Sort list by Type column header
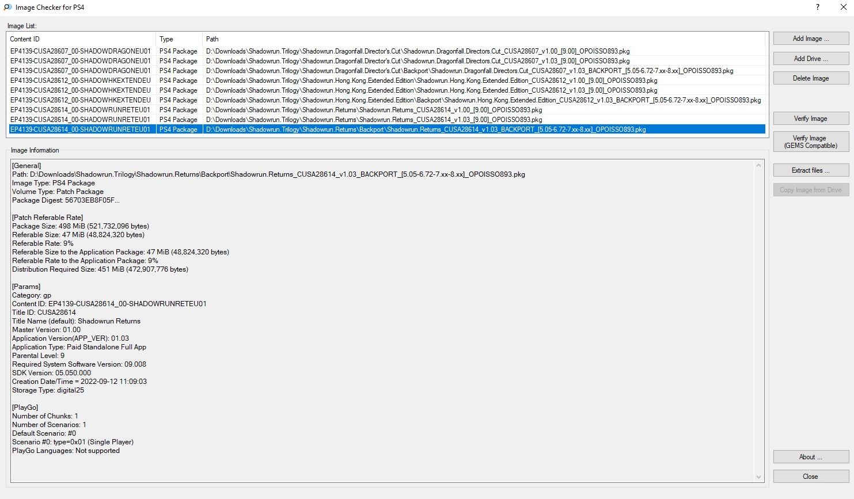854x499 pixels. pyautogui.click(x=179, y=39)
